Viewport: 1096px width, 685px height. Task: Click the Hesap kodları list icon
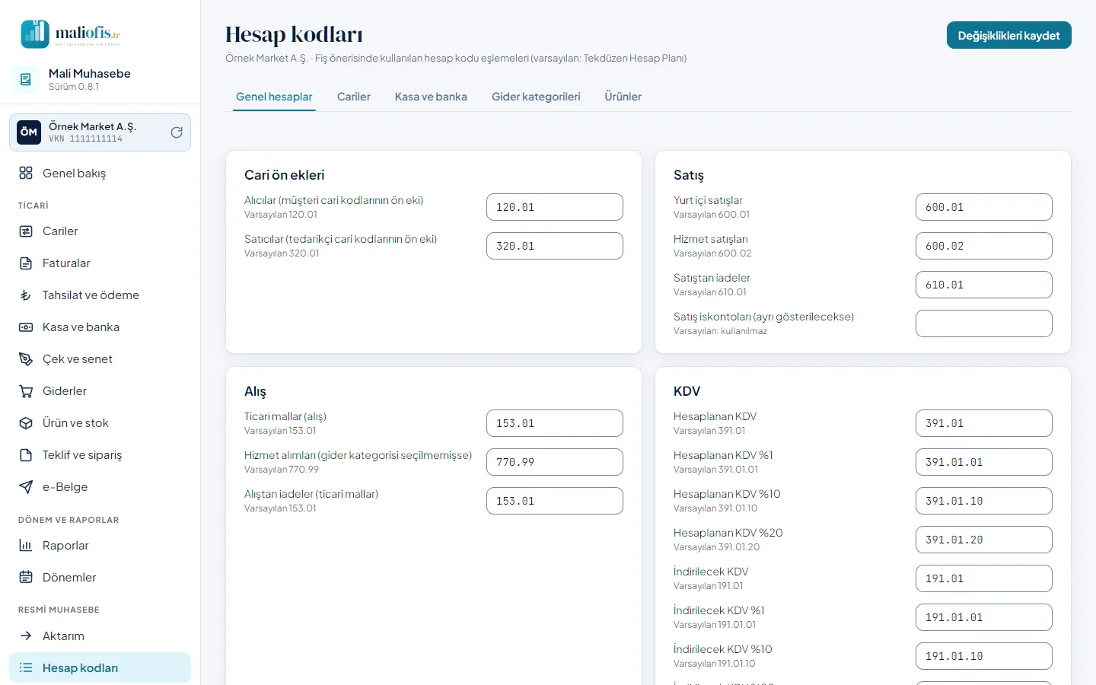click(x=26, y=668)
